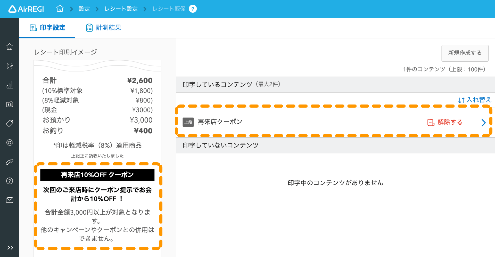Click 上記正に領収いたしました text
The width and height of the screenshot is (495, 257).
point(97,156)
